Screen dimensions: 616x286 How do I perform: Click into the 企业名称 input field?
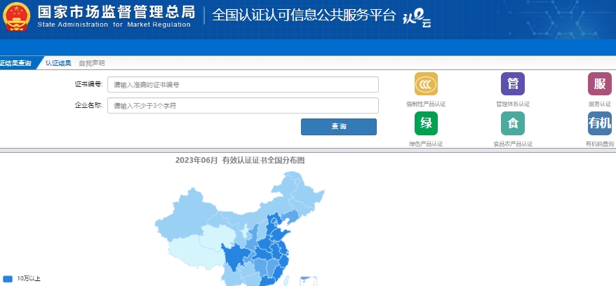click(243, 106)
